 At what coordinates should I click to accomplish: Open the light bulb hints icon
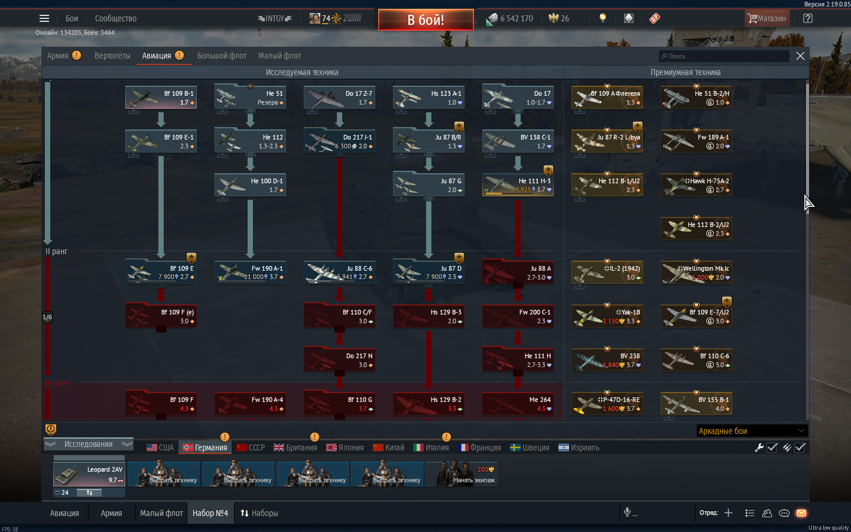(x=603, y=18)
